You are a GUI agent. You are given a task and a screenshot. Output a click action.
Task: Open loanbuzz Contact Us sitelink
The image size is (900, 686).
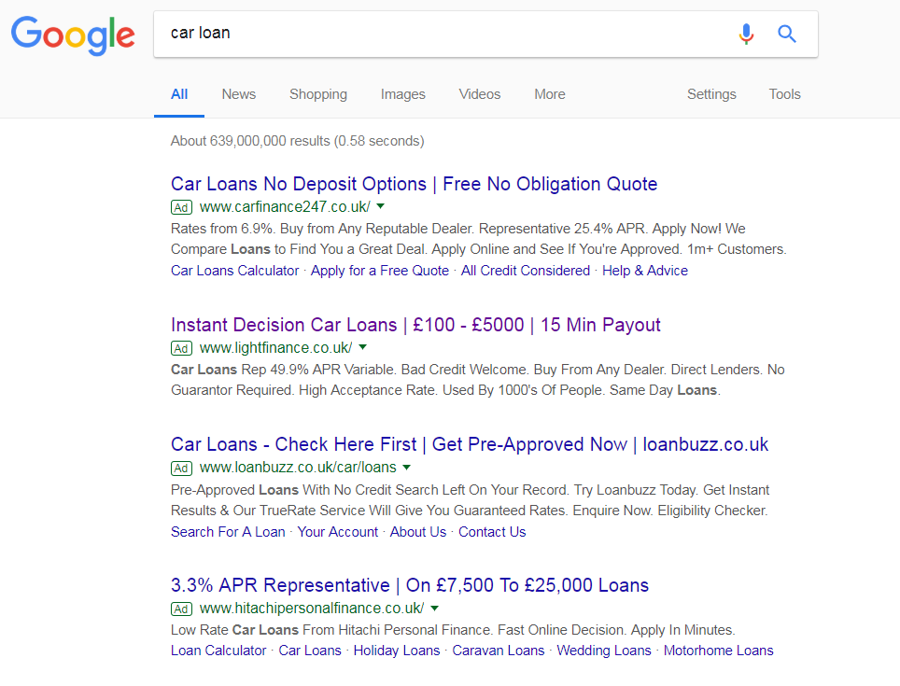click(492, 532)
